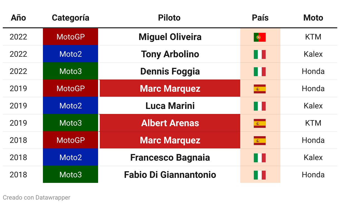Click the Categoría column header
The width and height of the screenshot is (340, 204).
(71, 18)
